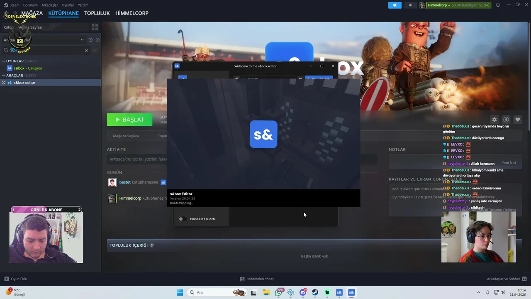This screenshot has width=531, height=299.
Task: Collapse the OYUNLAR category
Action: [x=4, y=61]
